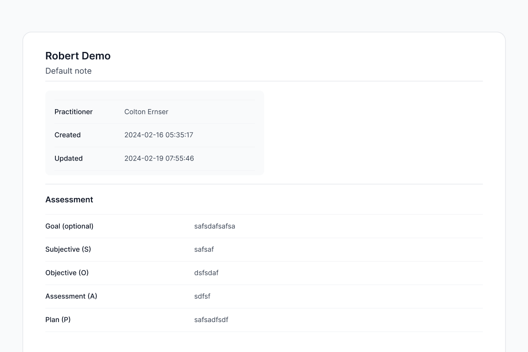Screen dimensions: 528x352
Task: Select the created timestamp 2024-02-16 05:35:17
Action: pyautogui.click(x=158, y=135)
